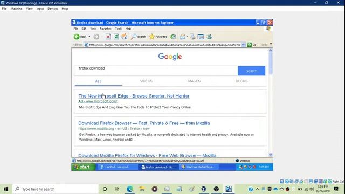The image size is (345, 194).
Task: Select the ALL results tab
Action: tap(98, 81)
